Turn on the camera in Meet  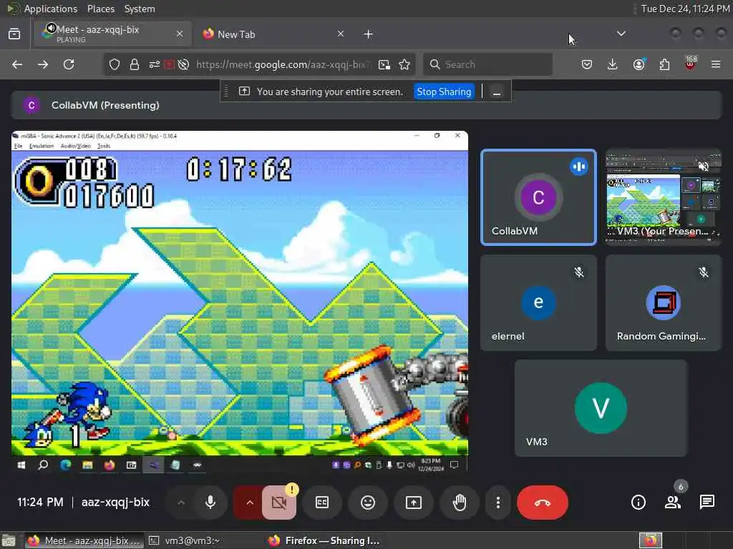click(x=279, y=503)
